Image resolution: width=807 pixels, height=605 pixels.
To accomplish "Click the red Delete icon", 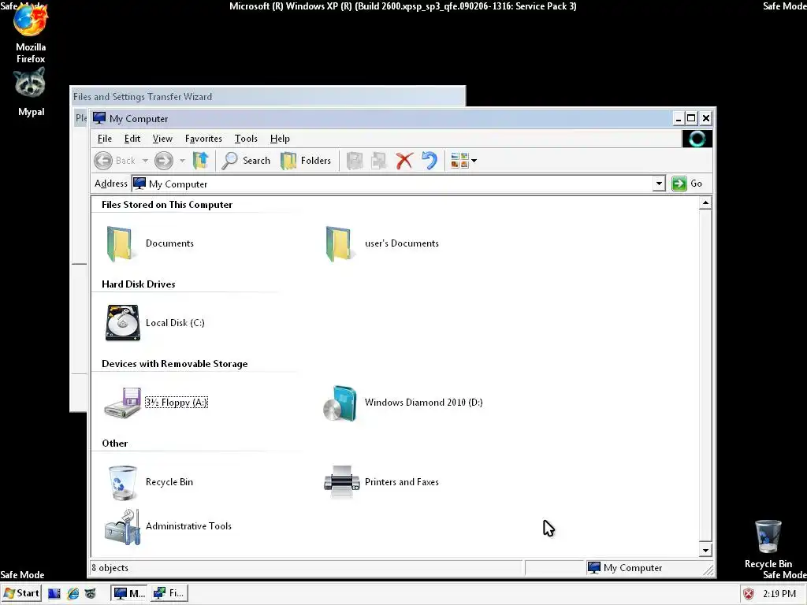I will point(404,161).
